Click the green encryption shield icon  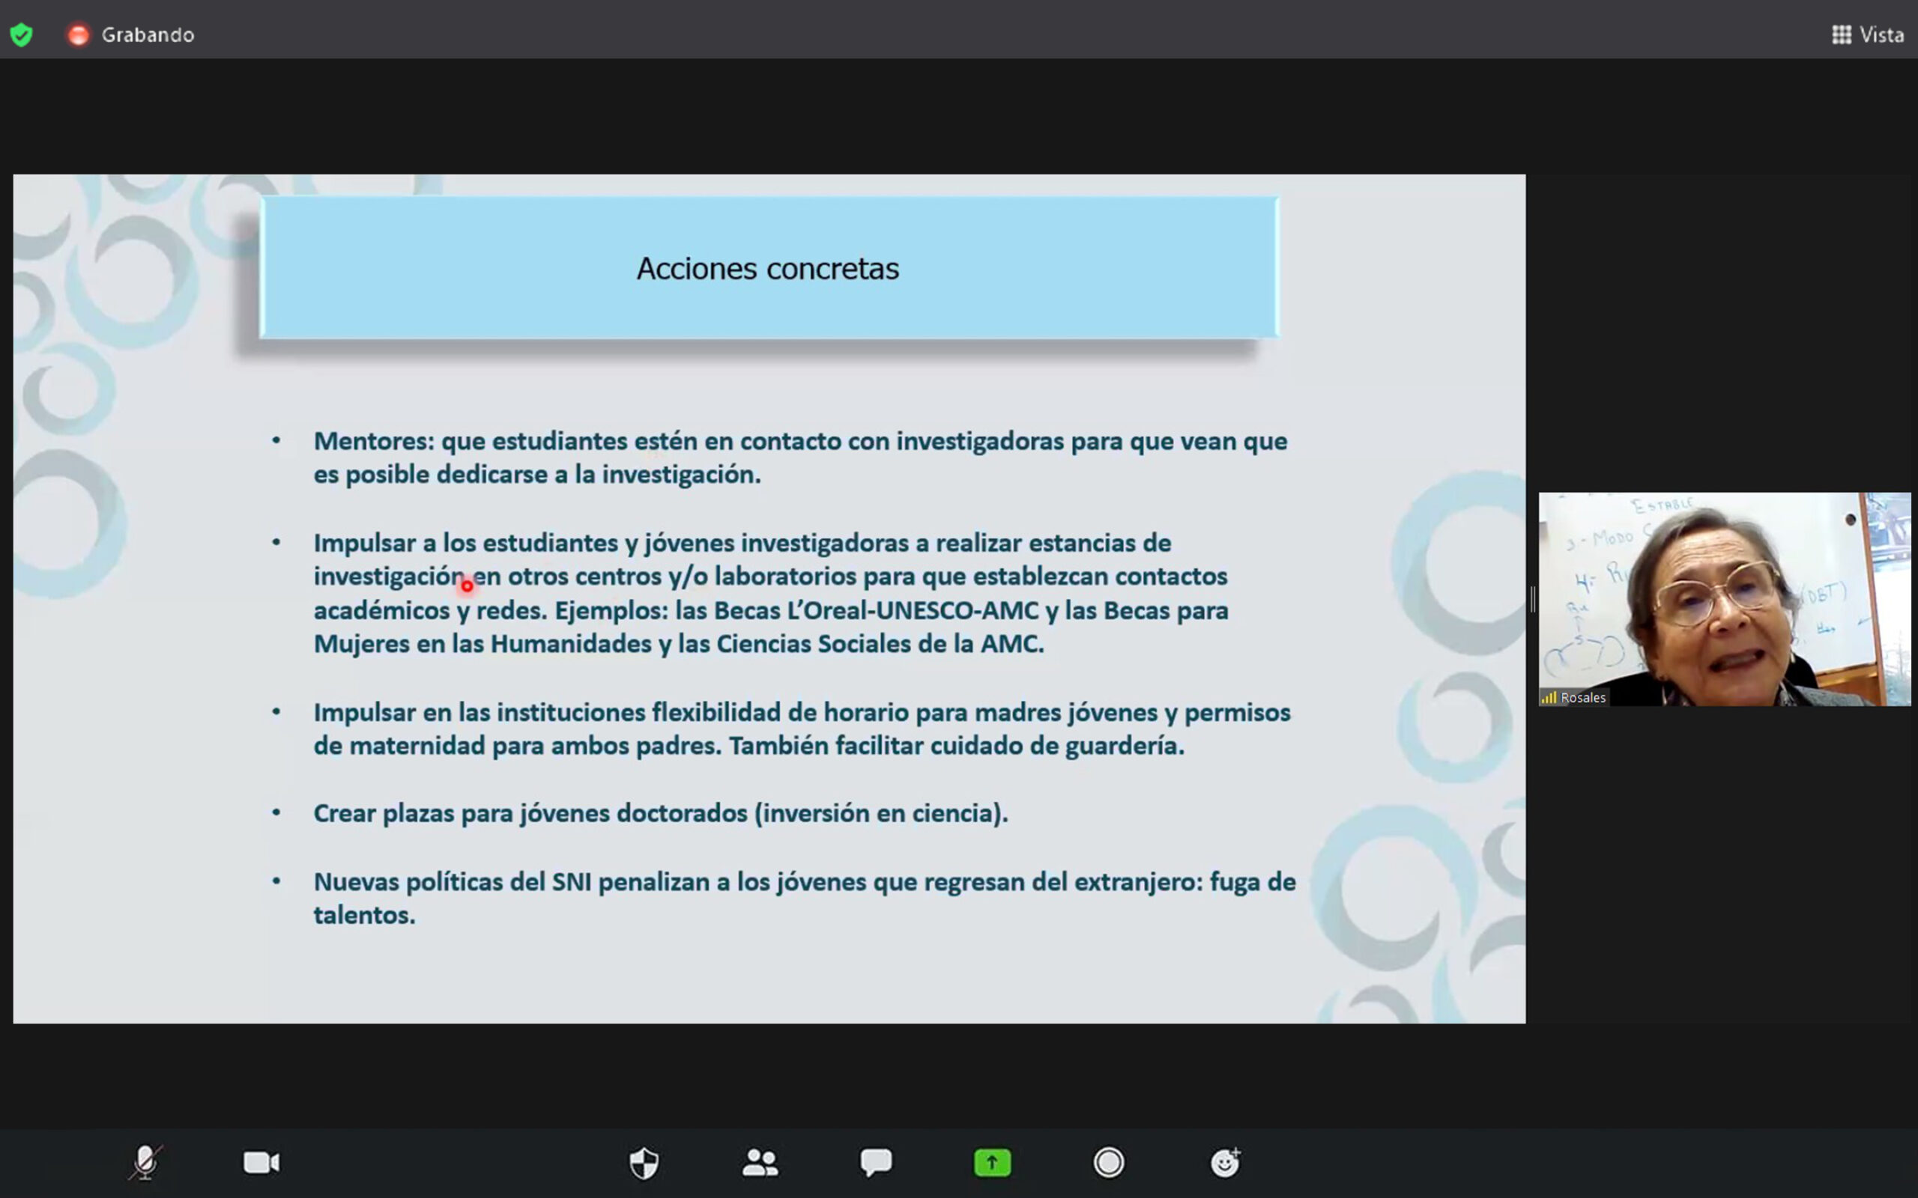[x=22, y=35]
